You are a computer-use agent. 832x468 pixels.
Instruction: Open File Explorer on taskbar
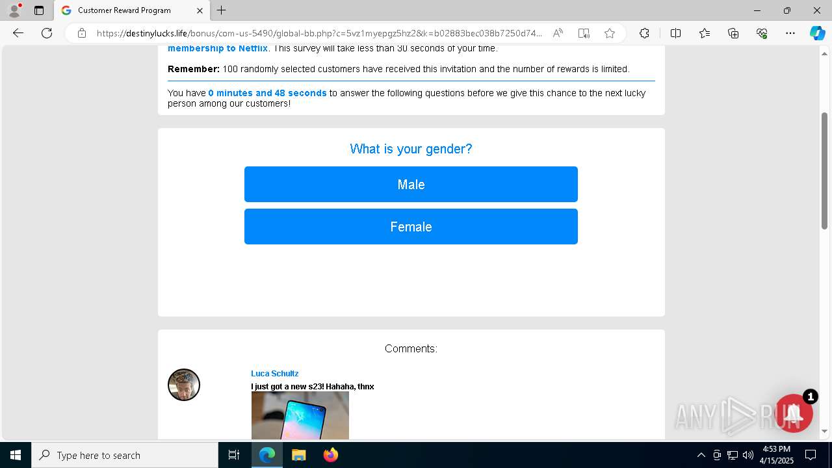(298, 455)
